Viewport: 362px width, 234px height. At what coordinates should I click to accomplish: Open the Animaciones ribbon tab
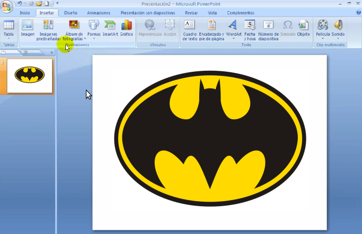click(x=99, y=13)
